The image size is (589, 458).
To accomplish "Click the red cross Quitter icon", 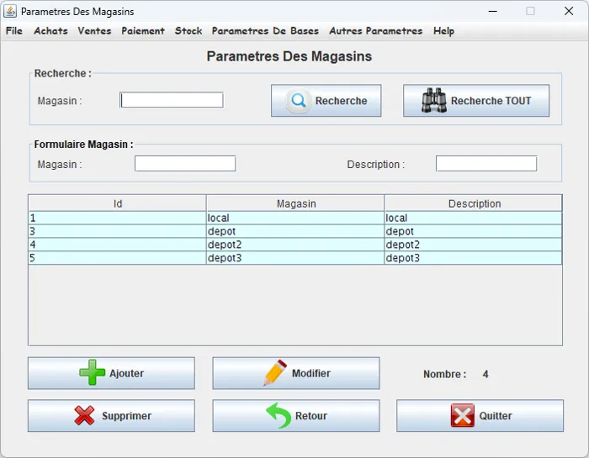I will pos(462,416).
